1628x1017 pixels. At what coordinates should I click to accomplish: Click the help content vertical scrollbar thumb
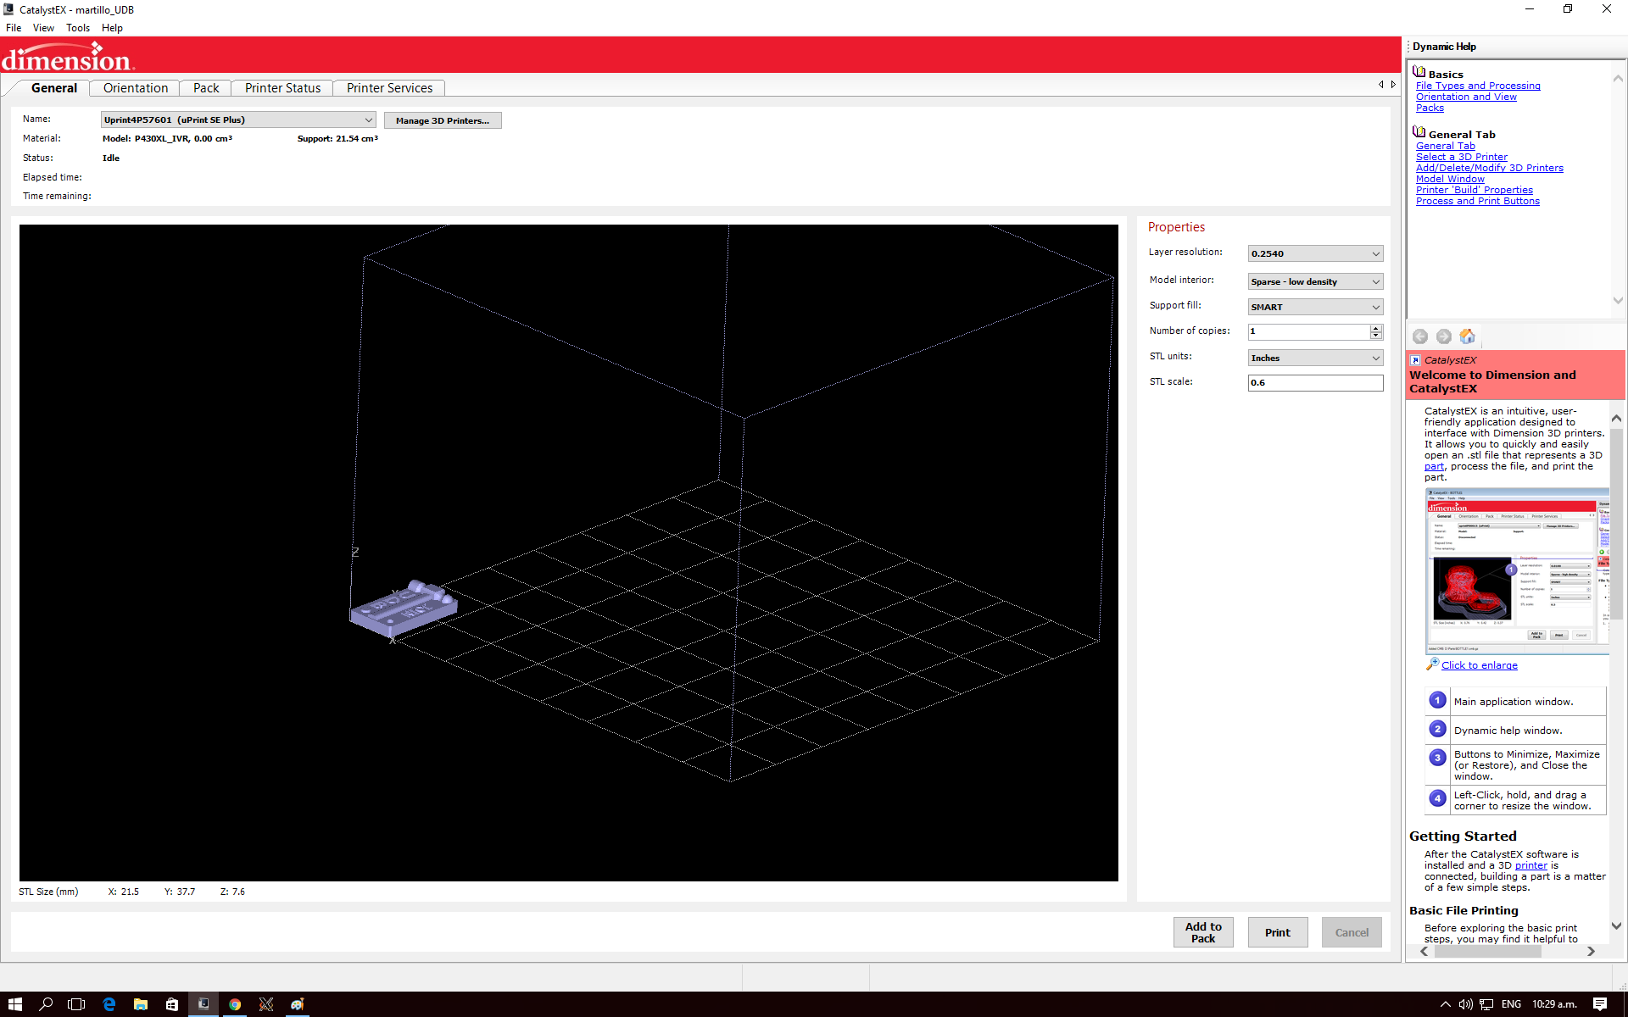point(1616,524)
